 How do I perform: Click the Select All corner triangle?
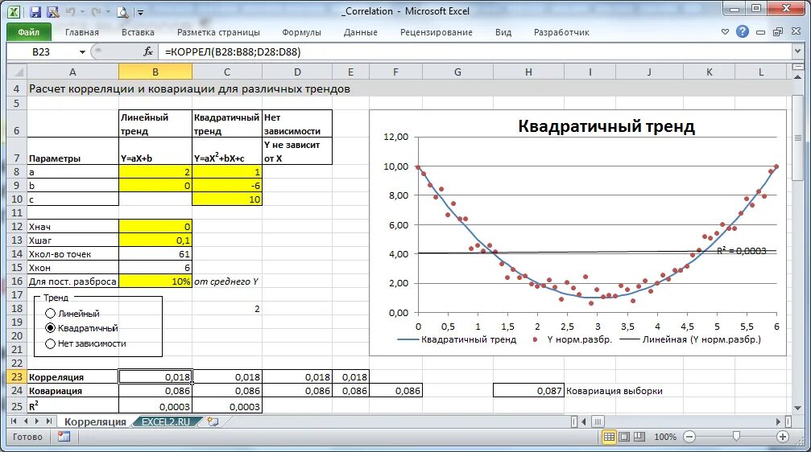(17, 72)
